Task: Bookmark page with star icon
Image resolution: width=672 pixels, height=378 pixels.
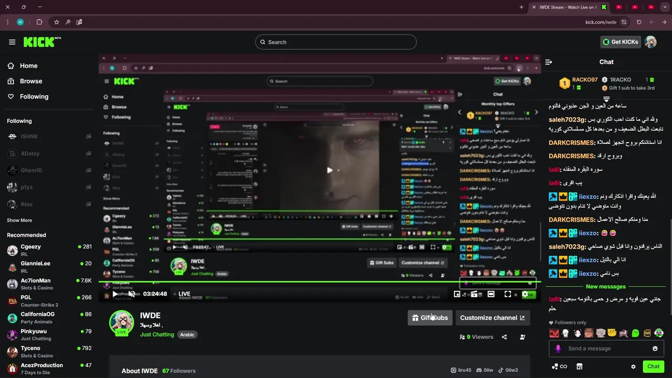Action: click(x=57, y=22)
